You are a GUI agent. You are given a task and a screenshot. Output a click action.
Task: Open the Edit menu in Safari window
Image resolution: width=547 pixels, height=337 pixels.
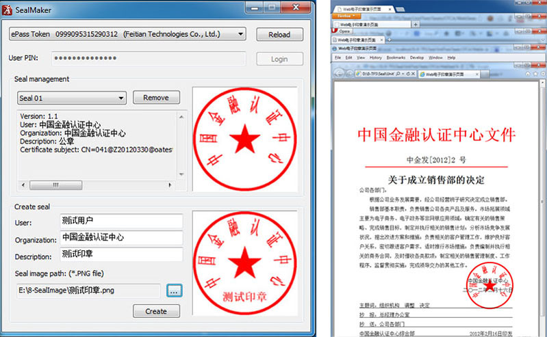coord(348,57)
